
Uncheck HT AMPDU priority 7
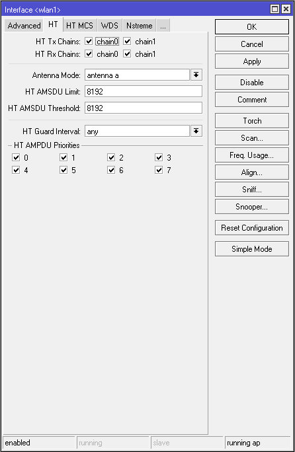159,170
